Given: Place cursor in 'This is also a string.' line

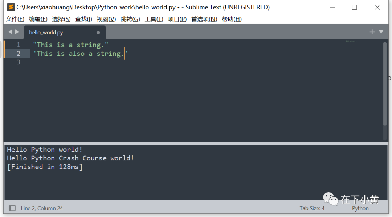Looking at the screenshot, I should 81,54.
